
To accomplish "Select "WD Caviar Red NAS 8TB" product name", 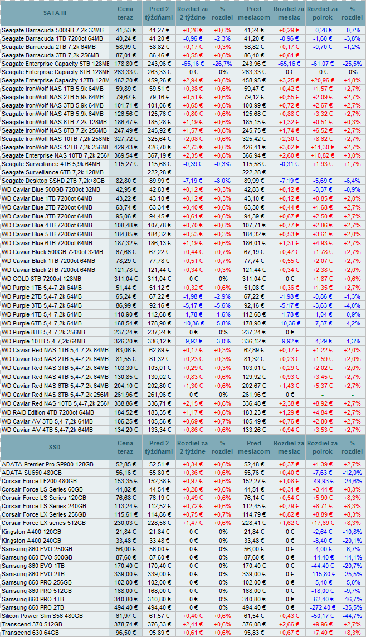I will point(55,395).
